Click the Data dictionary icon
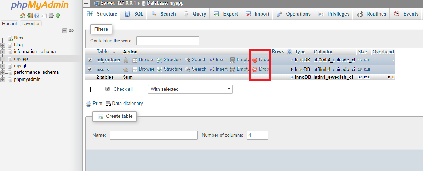423x171 pixels. click(x=108, y=104)
